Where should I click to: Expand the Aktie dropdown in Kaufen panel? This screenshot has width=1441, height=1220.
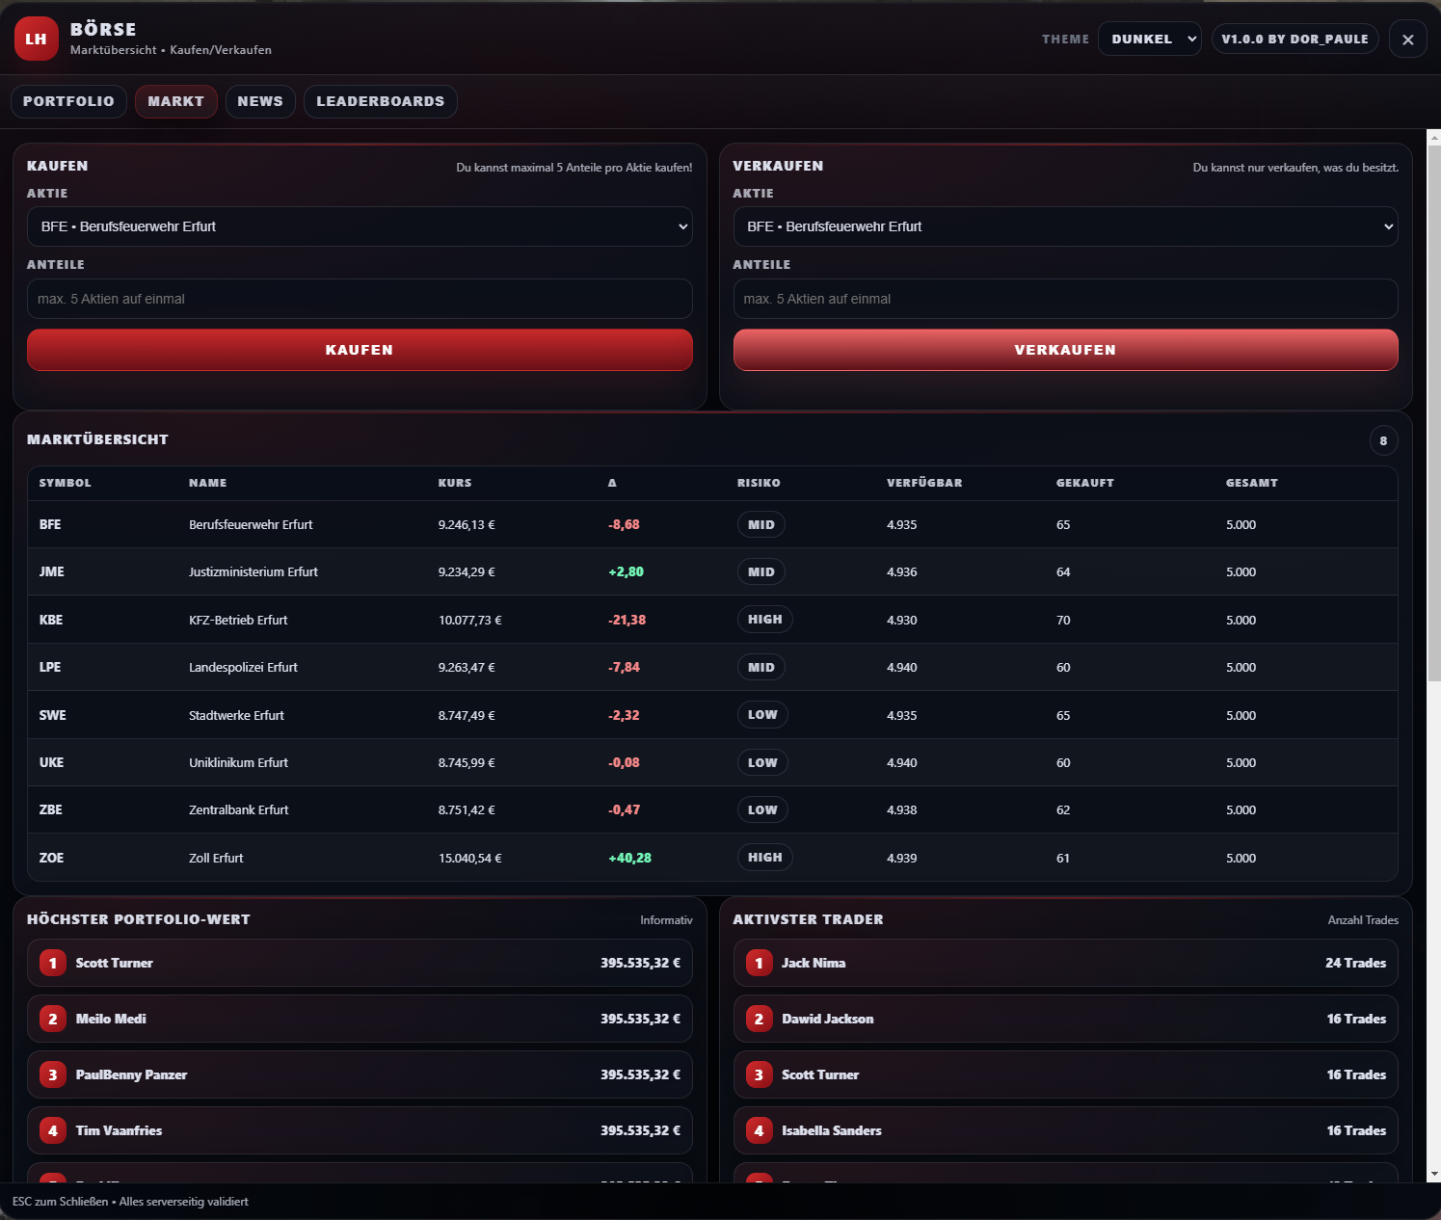pos(360,226)
